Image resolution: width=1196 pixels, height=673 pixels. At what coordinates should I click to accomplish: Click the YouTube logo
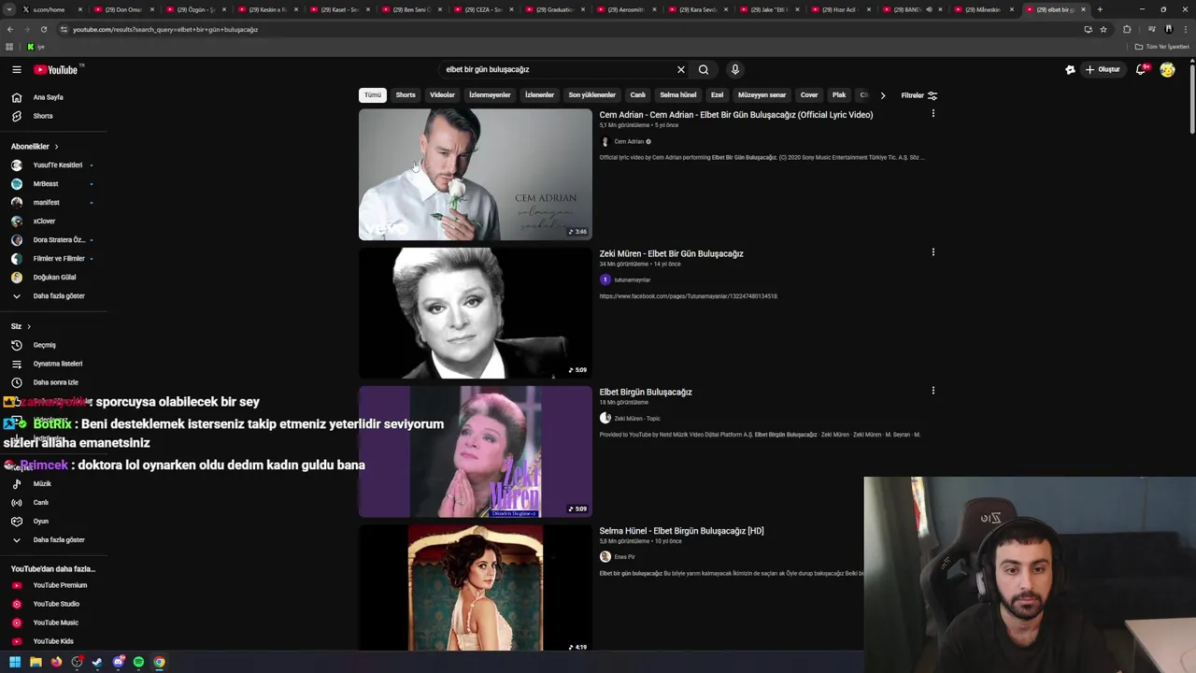pyautogui.click(x=56, y=69)
